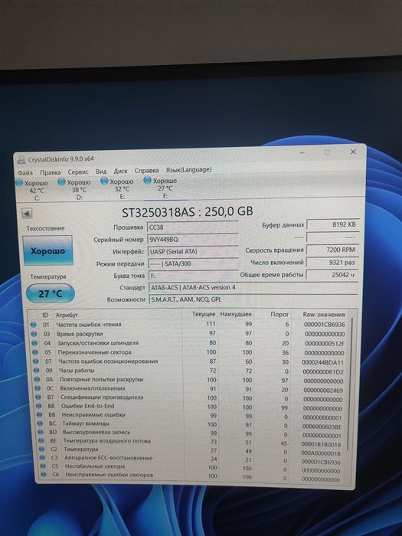402x536 pixels.
Task: Click status dot for attribute BC
Action: pos(40,423)
